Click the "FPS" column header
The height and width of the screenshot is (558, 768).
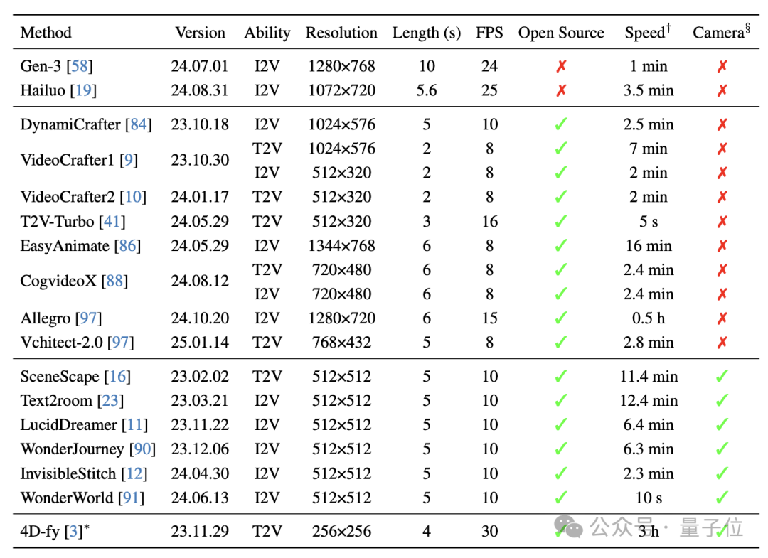pyautogui.click(x=489, y=32)
